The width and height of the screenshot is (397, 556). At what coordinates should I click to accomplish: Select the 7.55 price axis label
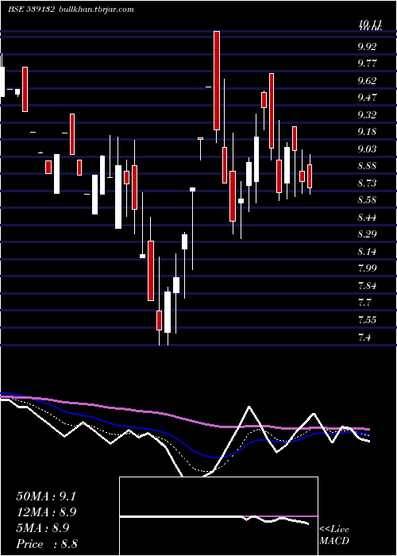[367, 320]
